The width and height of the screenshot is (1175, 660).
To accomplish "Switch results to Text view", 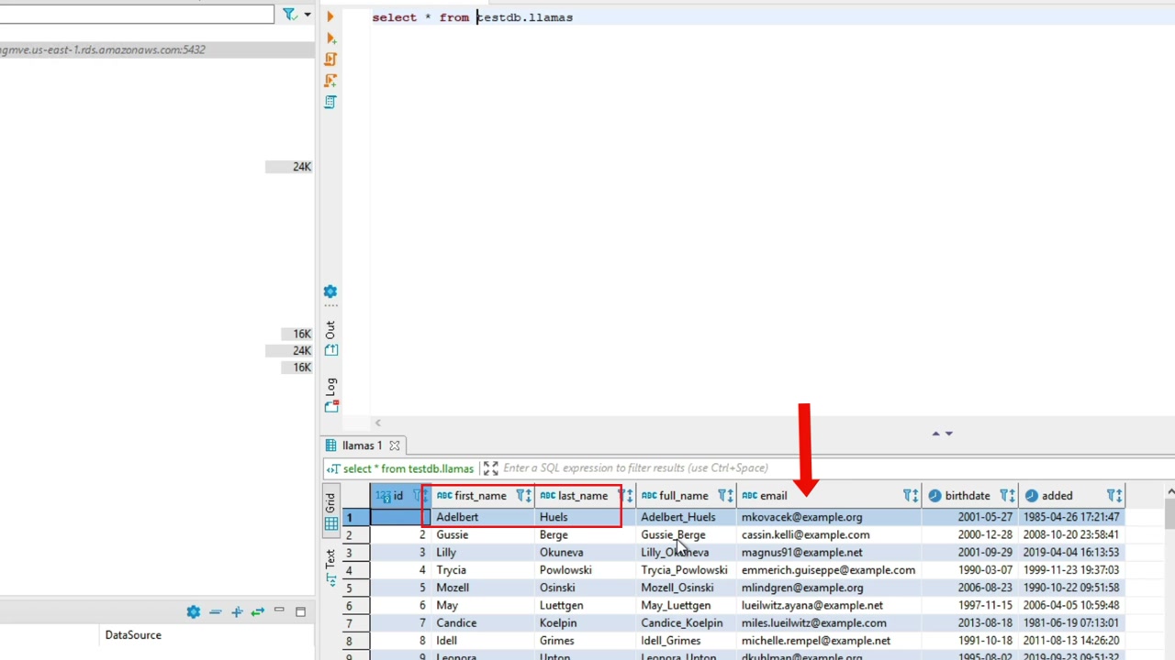I will (x=330, y=560).
